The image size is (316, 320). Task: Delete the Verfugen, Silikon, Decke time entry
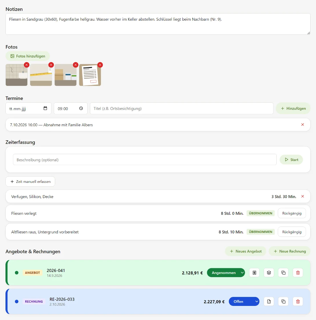tap(302, 196)
